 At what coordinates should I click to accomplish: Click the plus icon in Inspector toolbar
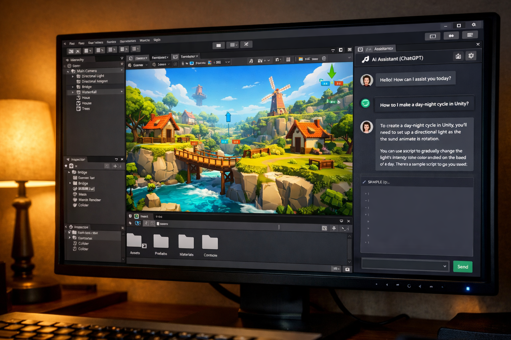click(115, 166)
